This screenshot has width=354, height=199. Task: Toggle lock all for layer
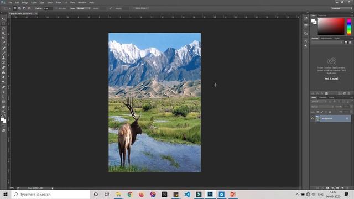330,112
